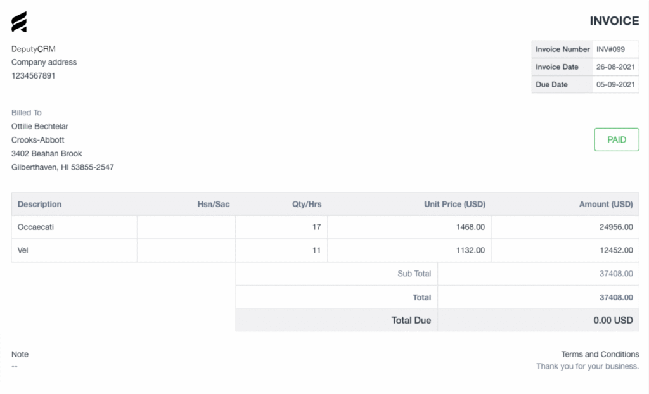Select the Vel line item
The image size is (649, 394).
pyautogui.click(x=23, y=250)
